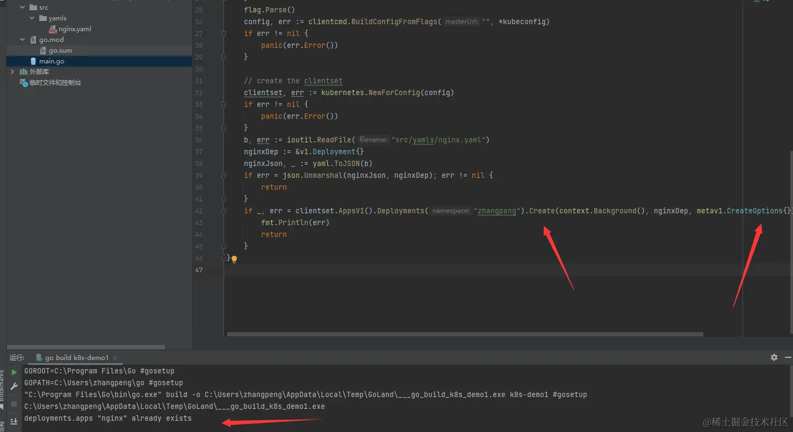Click the main.go gopher file icon
The image size is (793, 432).
[33, 61]
